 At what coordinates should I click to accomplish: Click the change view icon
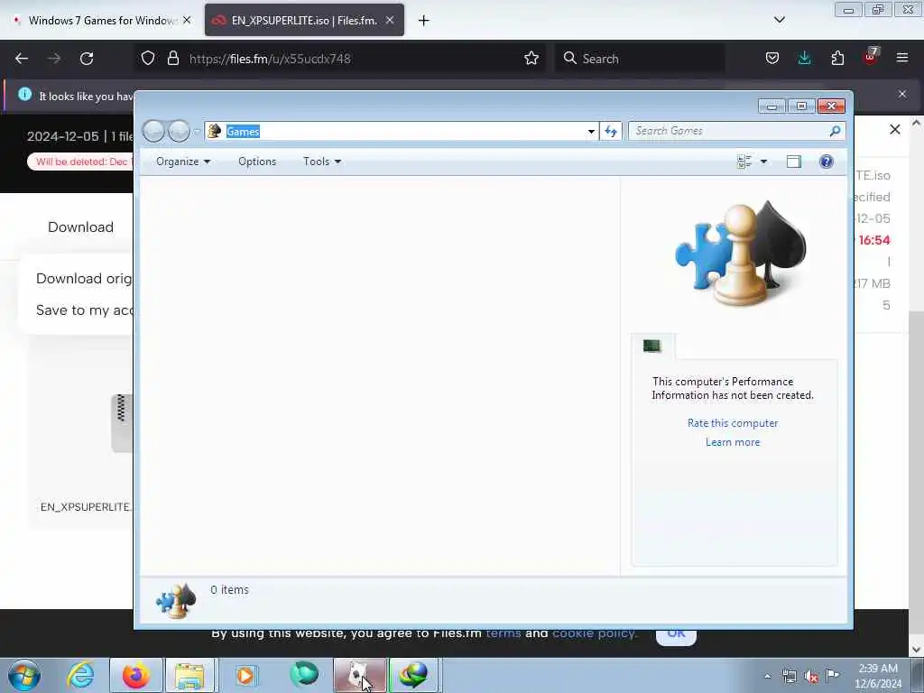[x=744, y=162]
